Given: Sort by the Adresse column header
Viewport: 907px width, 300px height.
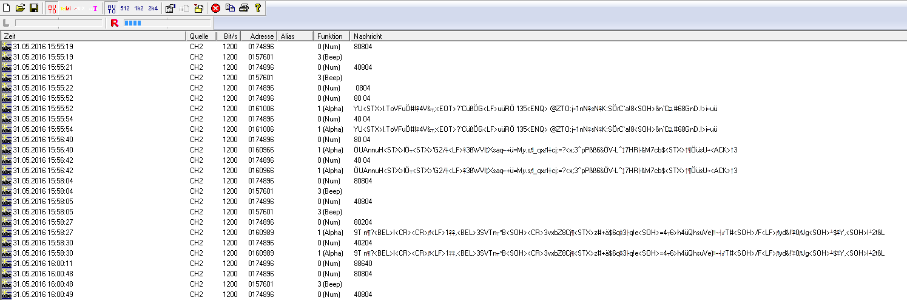Looking at the screenshot, I should pos(261,36).
